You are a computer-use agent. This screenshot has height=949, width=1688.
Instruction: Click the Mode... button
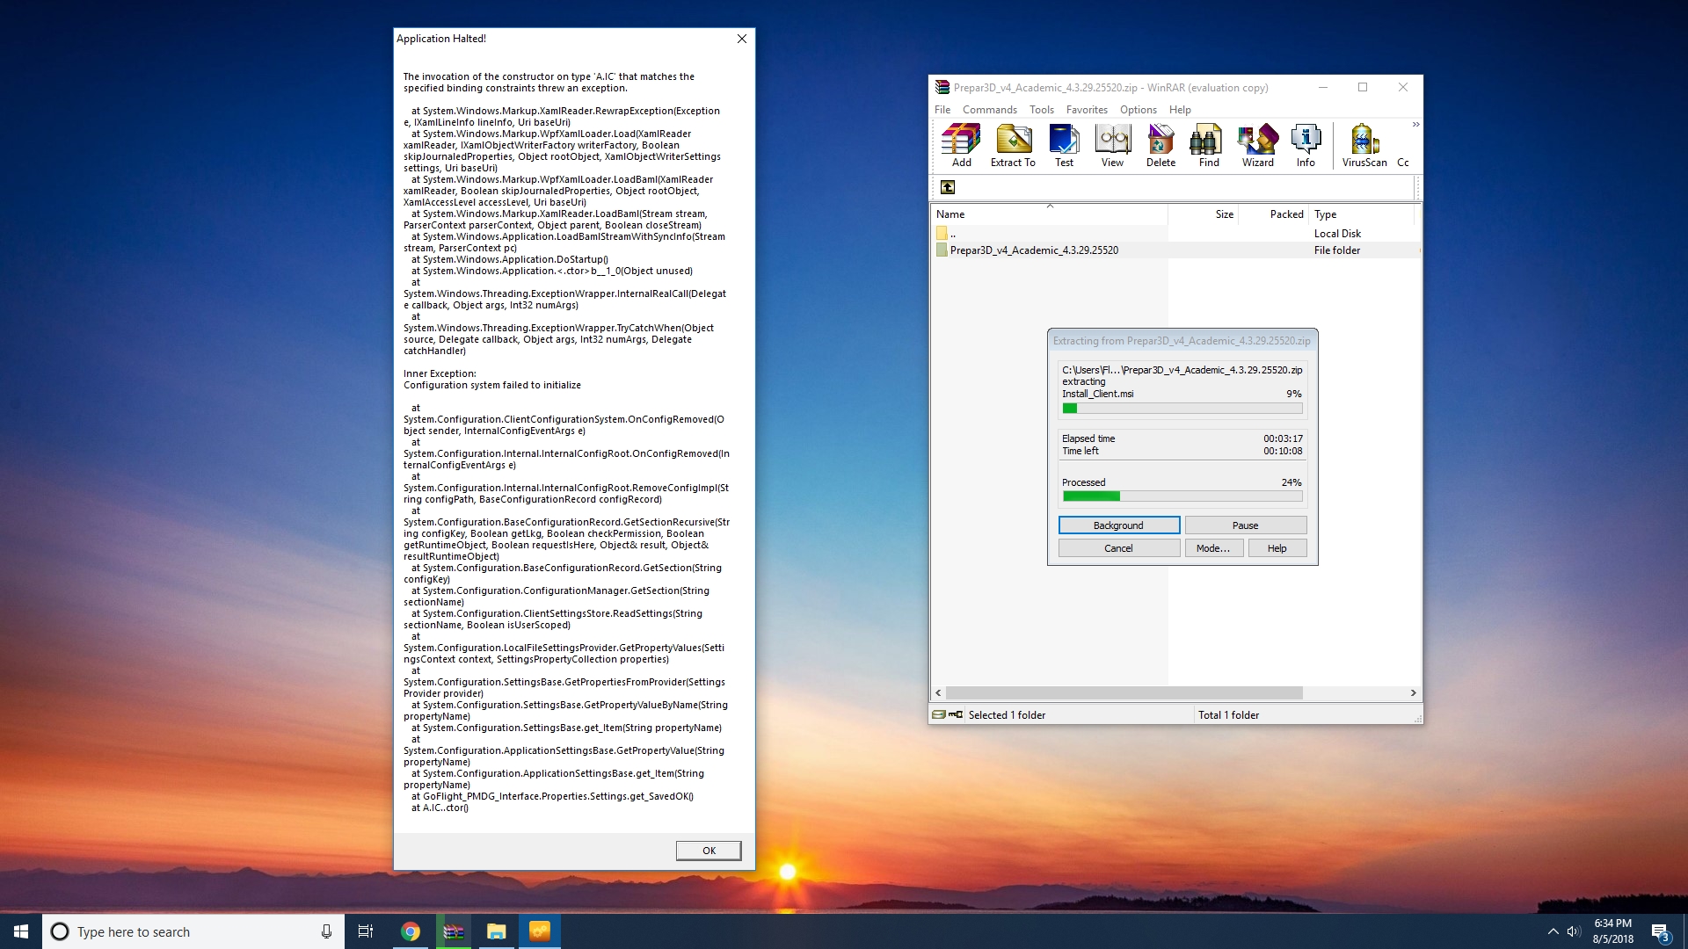pos(1213,548)
